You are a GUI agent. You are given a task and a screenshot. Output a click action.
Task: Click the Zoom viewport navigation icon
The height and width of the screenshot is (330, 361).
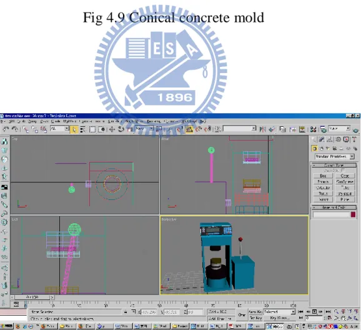pos(337,312)
